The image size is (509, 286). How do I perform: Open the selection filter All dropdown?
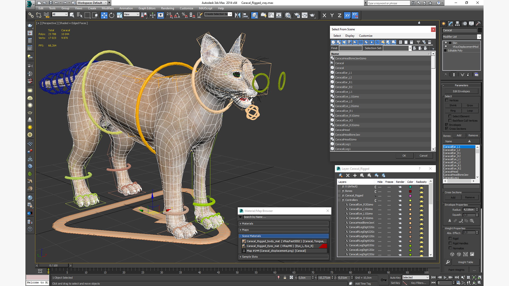(60, 14)
